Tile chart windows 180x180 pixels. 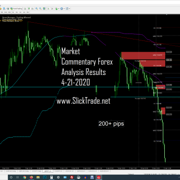coord(44,9)
